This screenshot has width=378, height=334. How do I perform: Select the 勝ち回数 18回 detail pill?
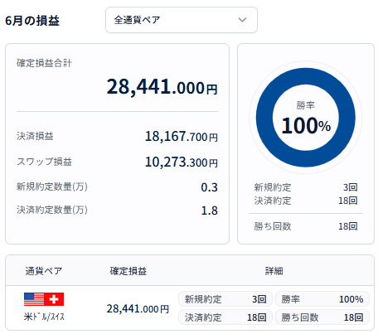[322, 317]
